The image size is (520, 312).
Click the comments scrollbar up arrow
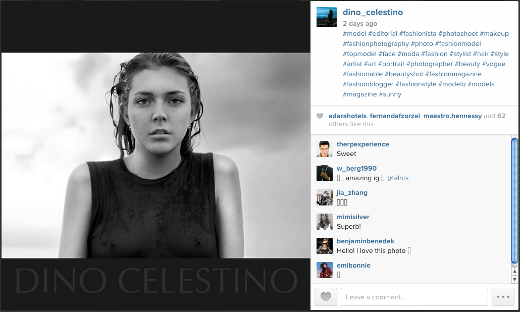tap(514, 271)
